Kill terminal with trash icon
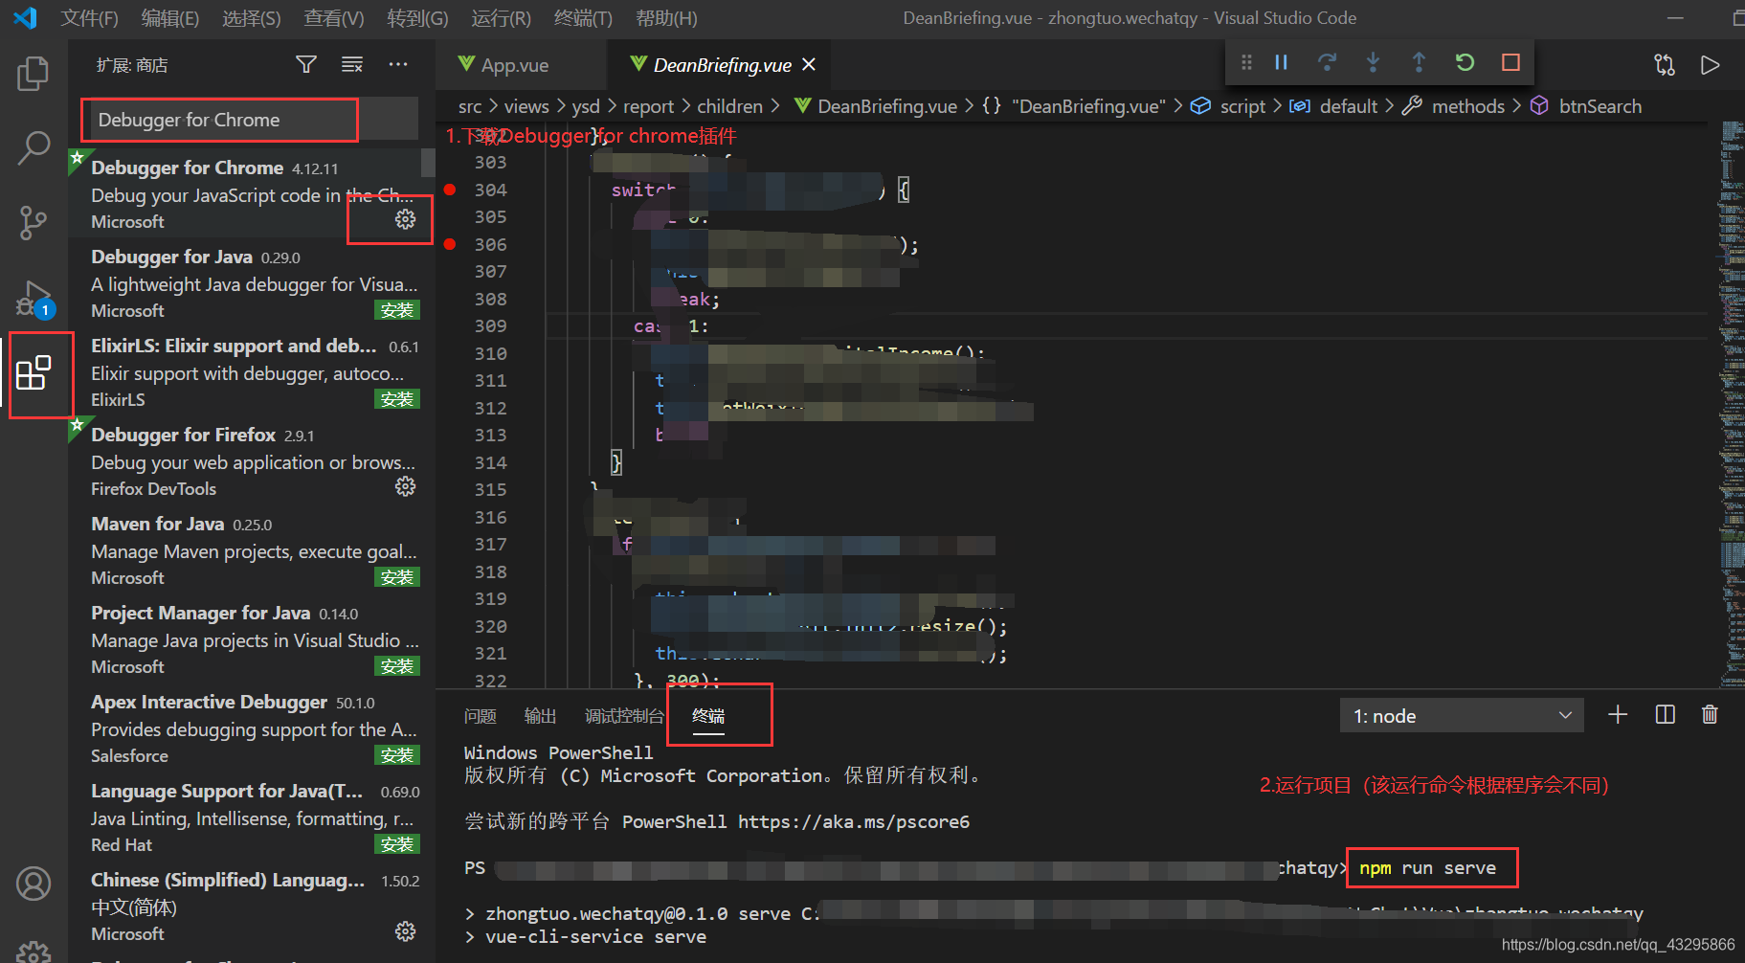1745x963 pixels. click(x=1710, y=715)
